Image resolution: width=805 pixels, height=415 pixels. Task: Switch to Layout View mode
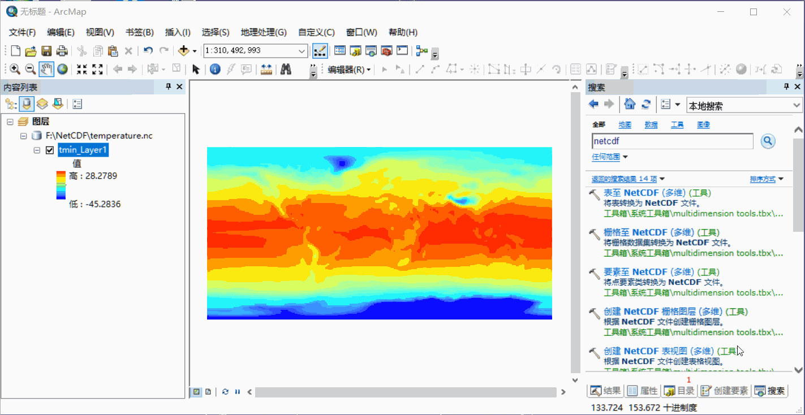[208, 391]
